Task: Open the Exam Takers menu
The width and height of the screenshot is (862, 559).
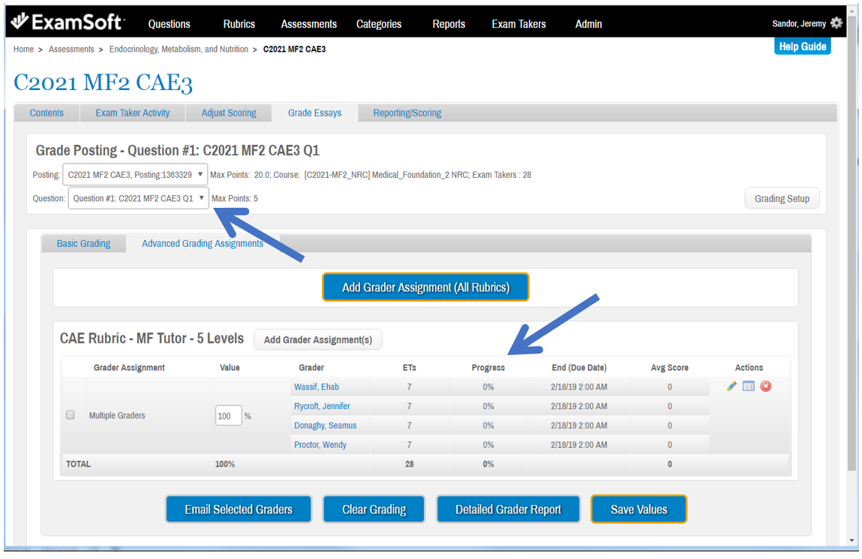Action: point(519,24)
